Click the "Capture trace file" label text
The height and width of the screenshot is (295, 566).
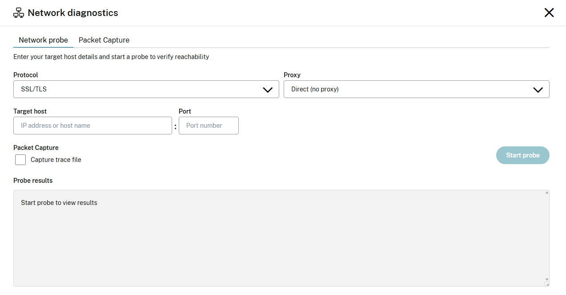56,160
